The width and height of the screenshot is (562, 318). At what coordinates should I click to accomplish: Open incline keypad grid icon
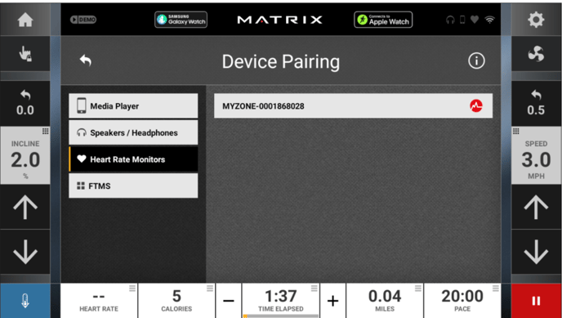click(45, 132)
